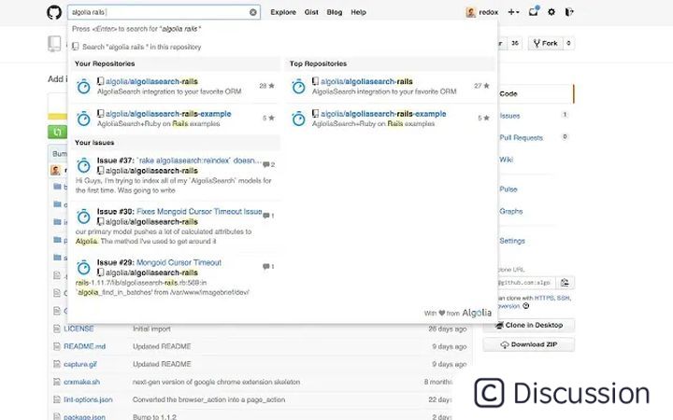This screenshot has height=420, width=673.
Task: Open 'Converted the browser_action into a page_action' commit
Action: [x=208, y=399]
